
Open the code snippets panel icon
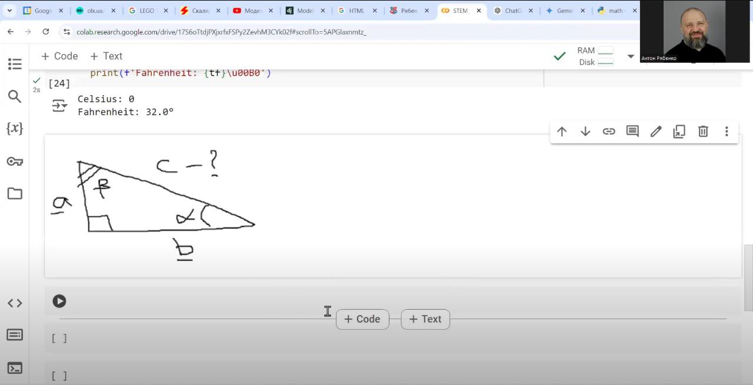pos(15,303)
